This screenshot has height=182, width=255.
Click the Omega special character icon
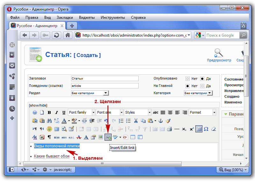click(206, 129)
